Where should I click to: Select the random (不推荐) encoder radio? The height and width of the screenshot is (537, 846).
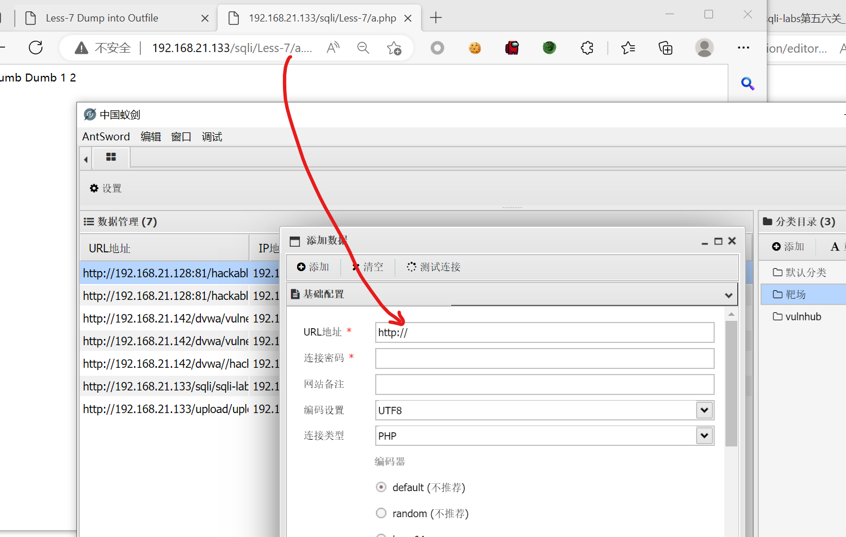coord(381,513)
